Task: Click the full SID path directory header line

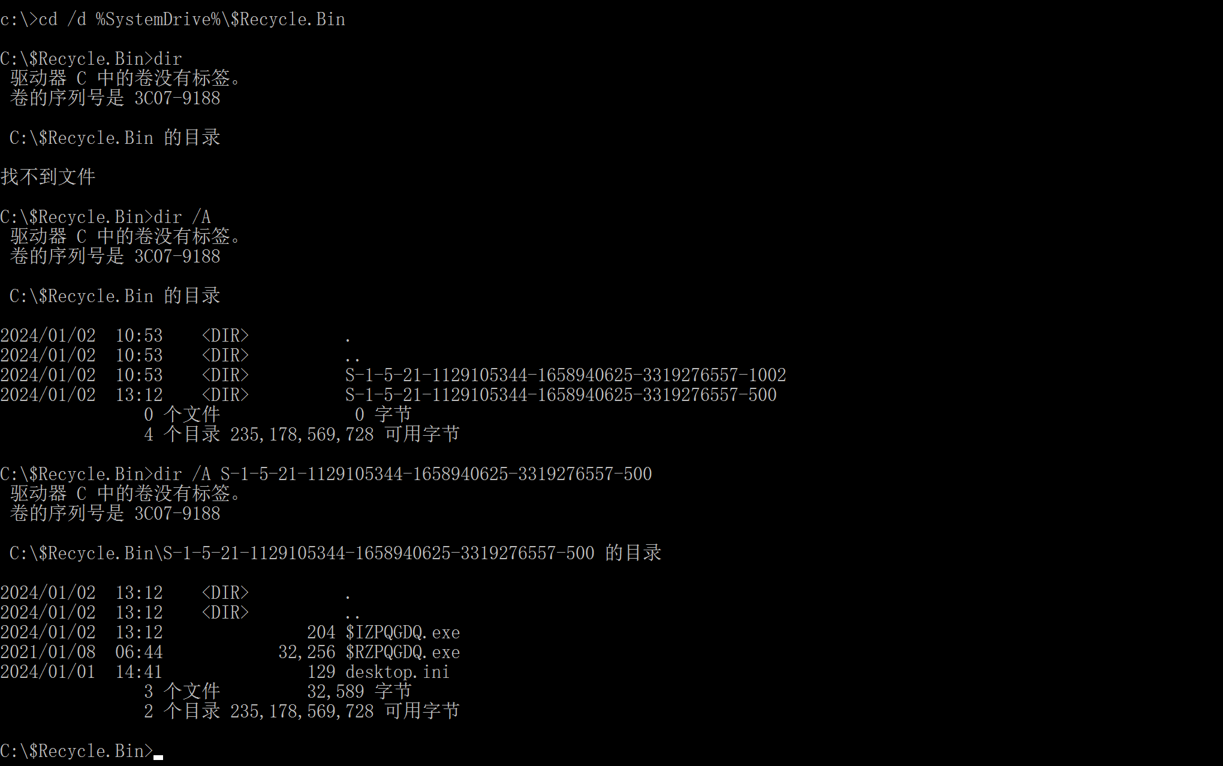Action: tap(335, 553)
